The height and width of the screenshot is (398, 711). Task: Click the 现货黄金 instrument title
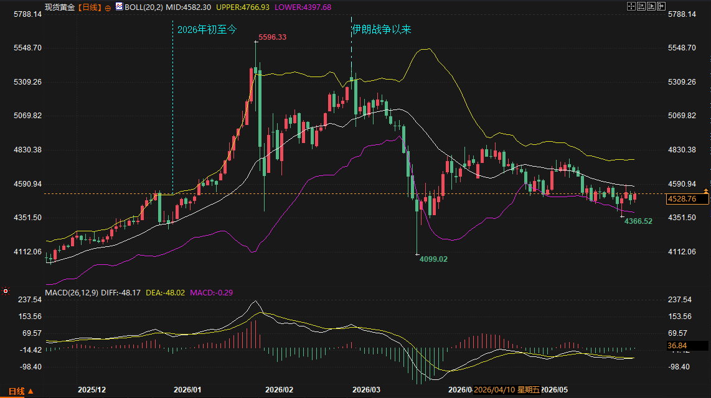[x=60, y=7]
